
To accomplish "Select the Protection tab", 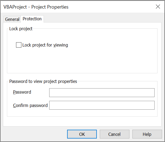I will click(x=32, y=19).
